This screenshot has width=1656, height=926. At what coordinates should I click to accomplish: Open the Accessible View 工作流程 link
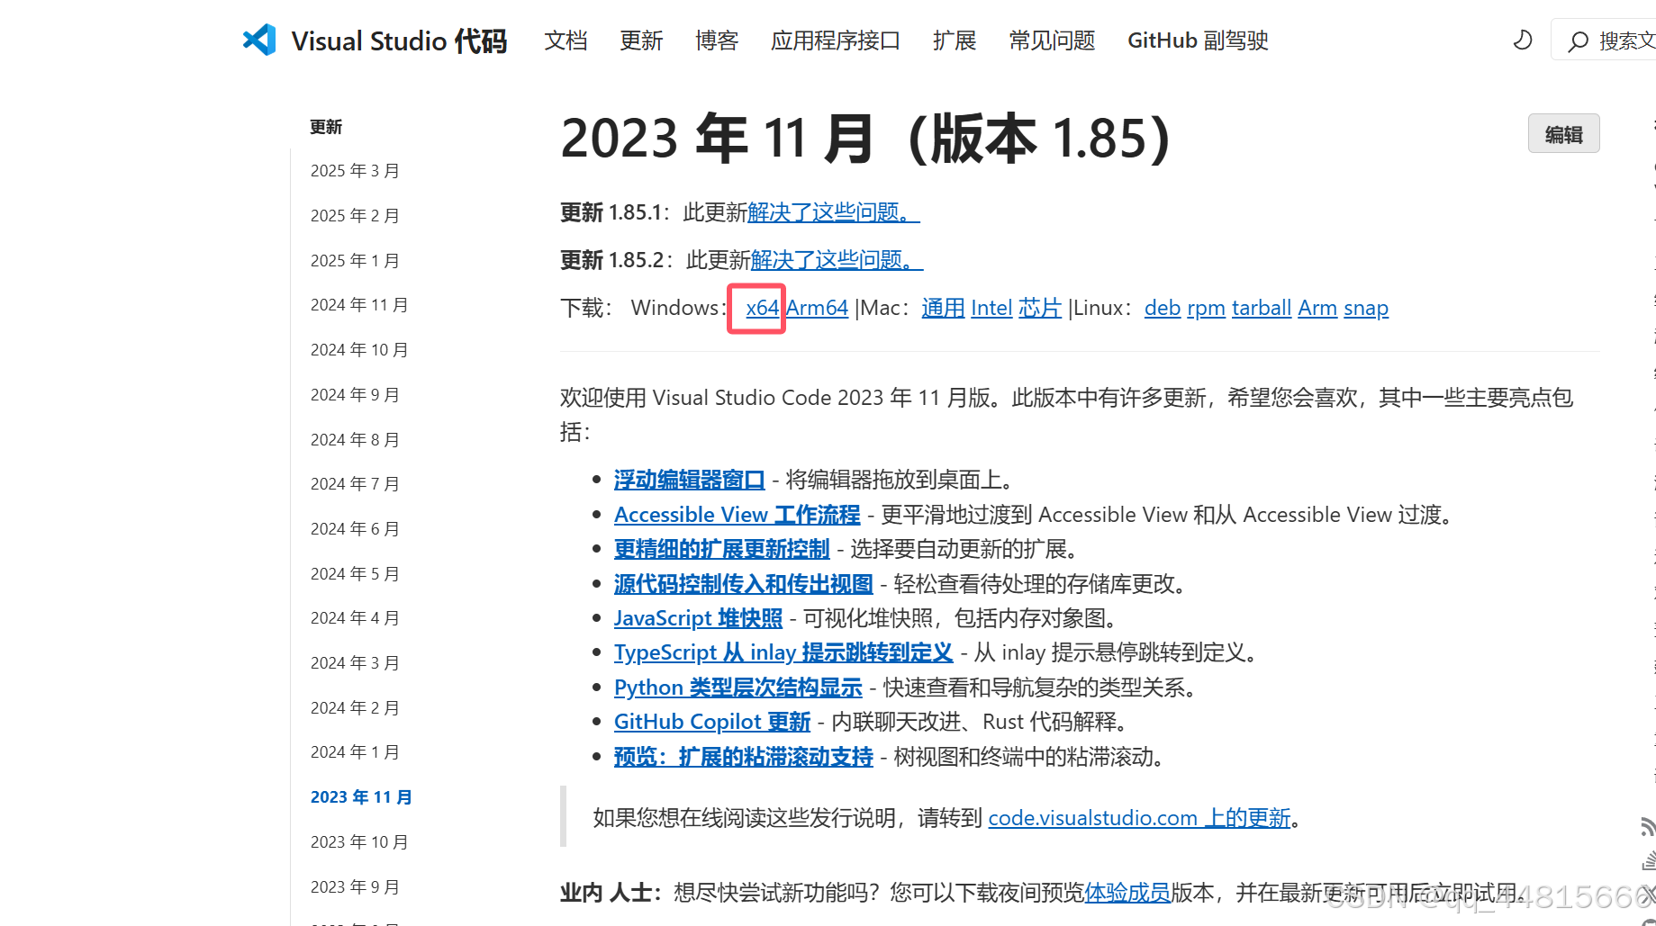pos(738,515)
